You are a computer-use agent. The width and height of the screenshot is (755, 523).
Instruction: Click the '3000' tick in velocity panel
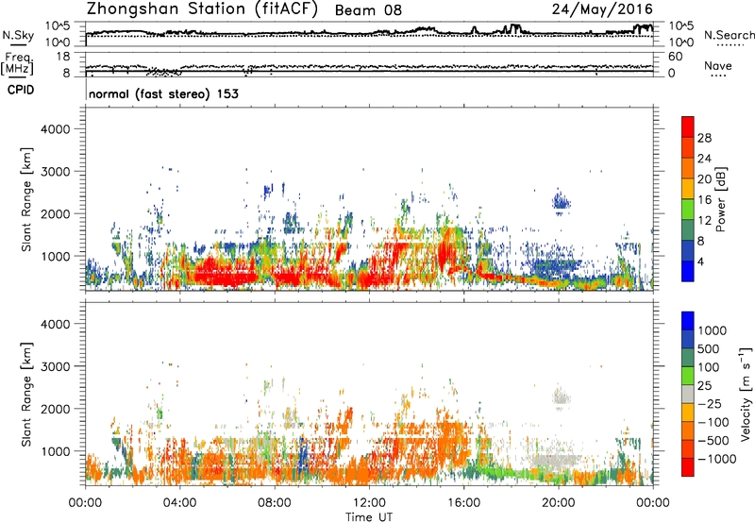(55, 366)
